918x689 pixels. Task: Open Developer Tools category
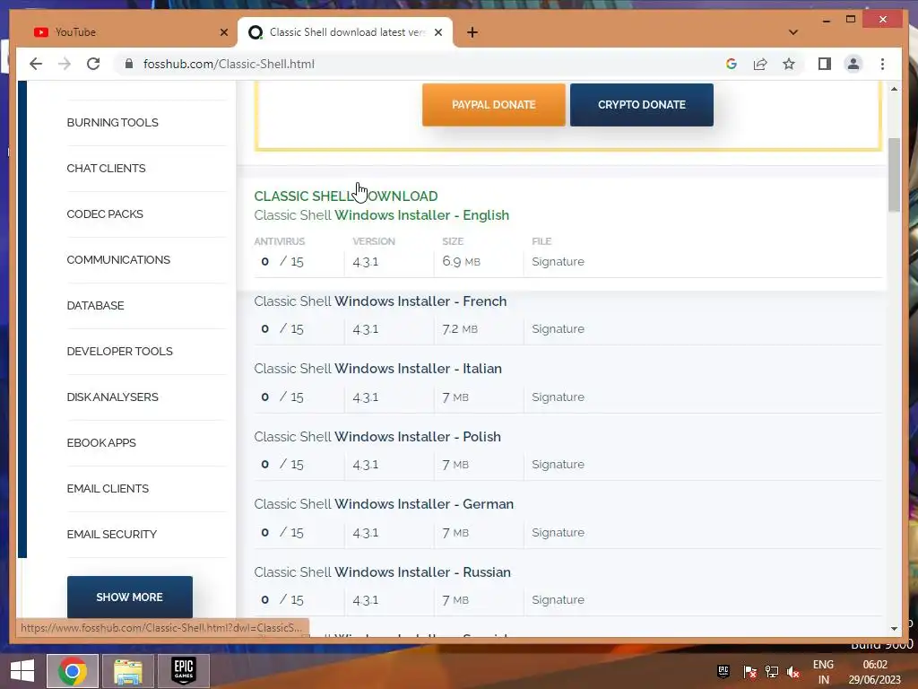[x=119, y=351]
